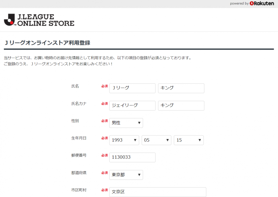Select the 生年月日 label text
This screenshot has width=278, height=197.
coord(79,138)
